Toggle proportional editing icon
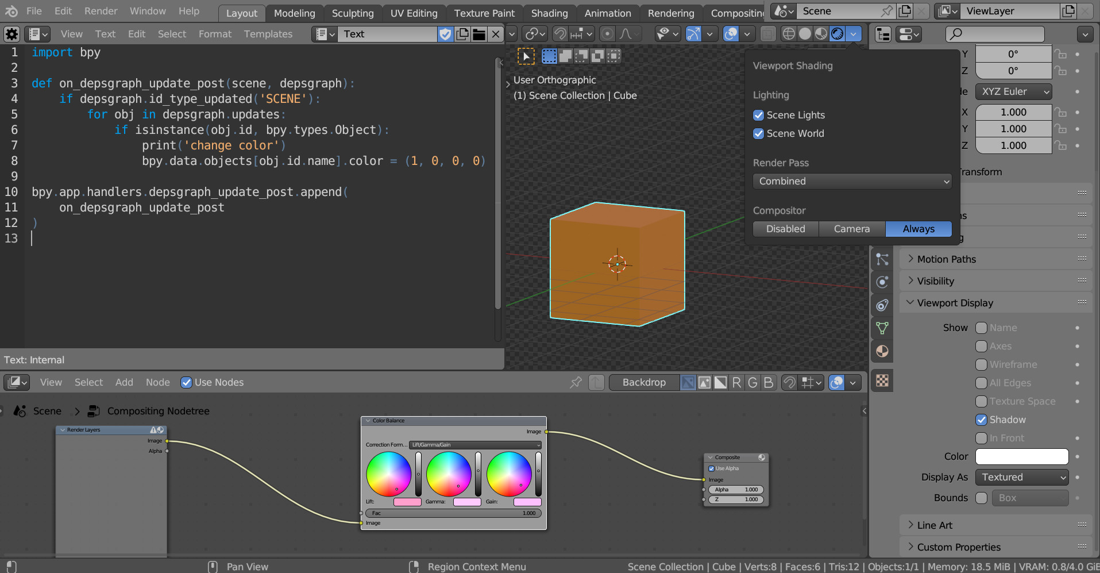Viewport: 1100px width, 573px height. tap(607, 34)
